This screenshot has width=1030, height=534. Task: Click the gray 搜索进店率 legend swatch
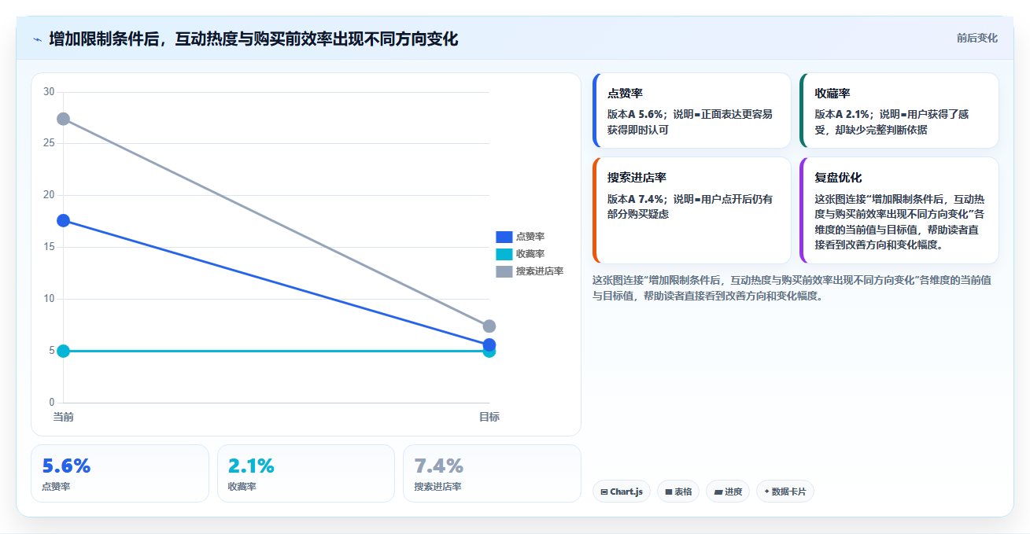coord(504,271)
